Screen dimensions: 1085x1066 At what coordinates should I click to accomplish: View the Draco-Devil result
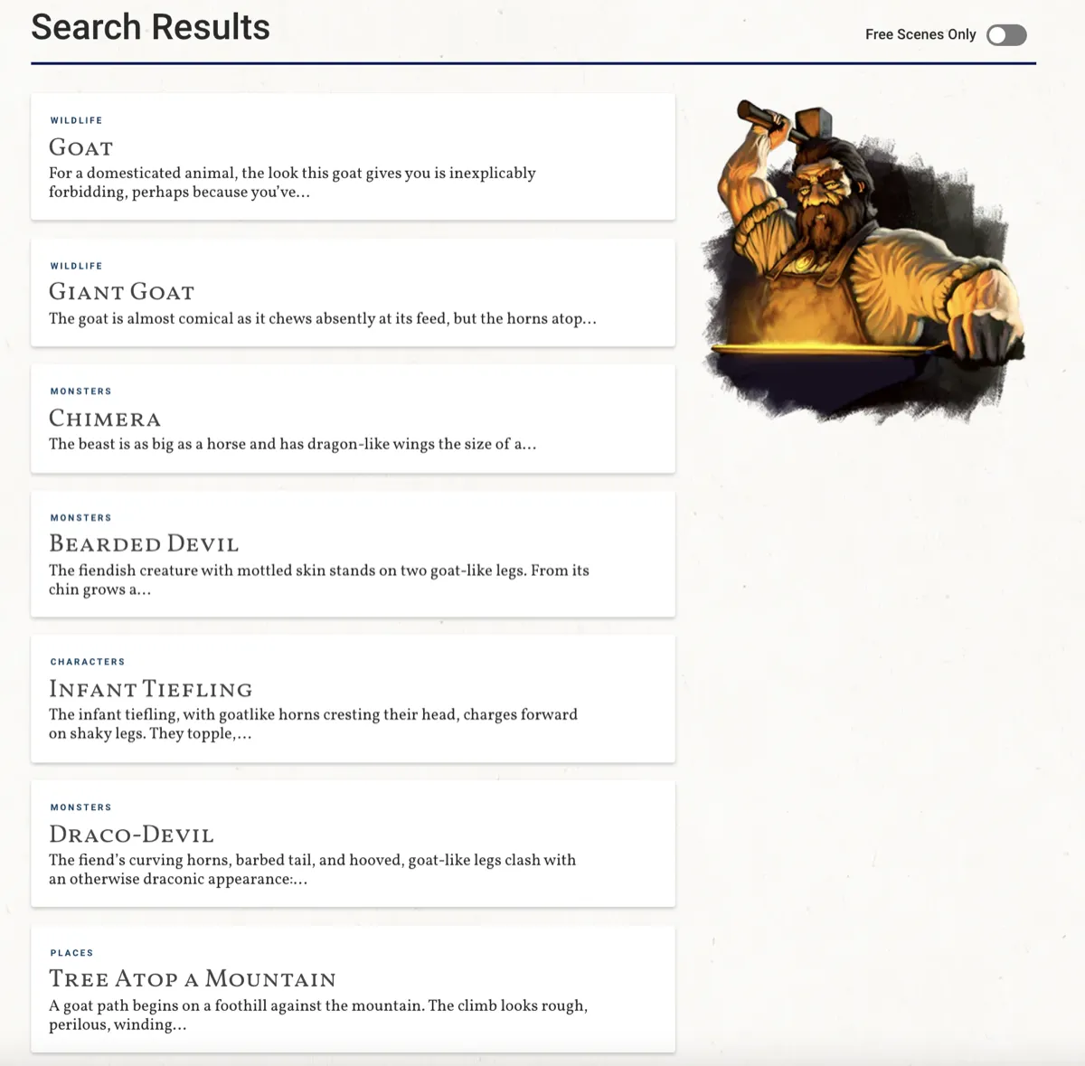click(353, 844)
